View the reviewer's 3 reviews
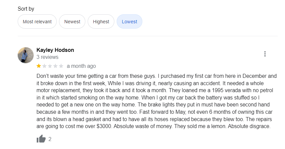The image size is (285, 149). (x=47, y=57)
